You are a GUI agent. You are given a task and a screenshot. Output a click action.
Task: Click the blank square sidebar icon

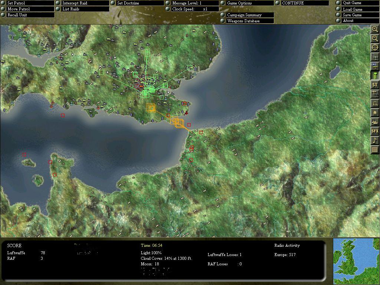(375, 150)
